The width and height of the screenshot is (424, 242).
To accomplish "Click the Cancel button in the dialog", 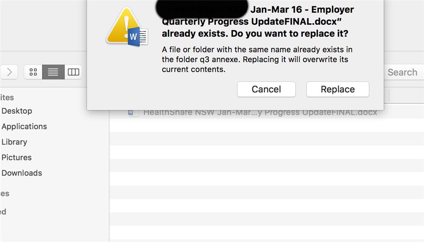I will (x=266, y=89).
